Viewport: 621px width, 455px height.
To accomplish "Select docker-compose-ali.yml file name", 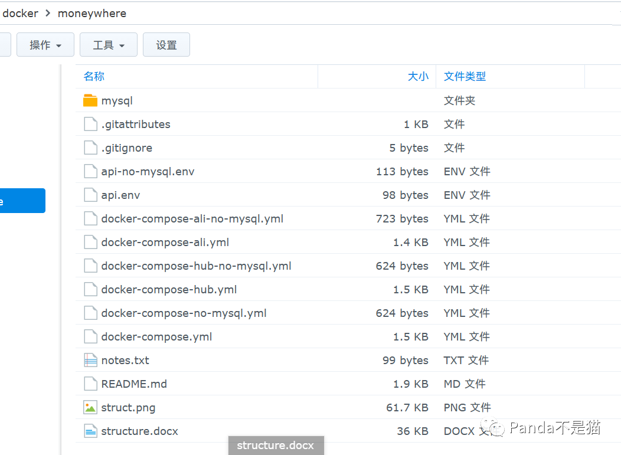I will click(165, 243).
